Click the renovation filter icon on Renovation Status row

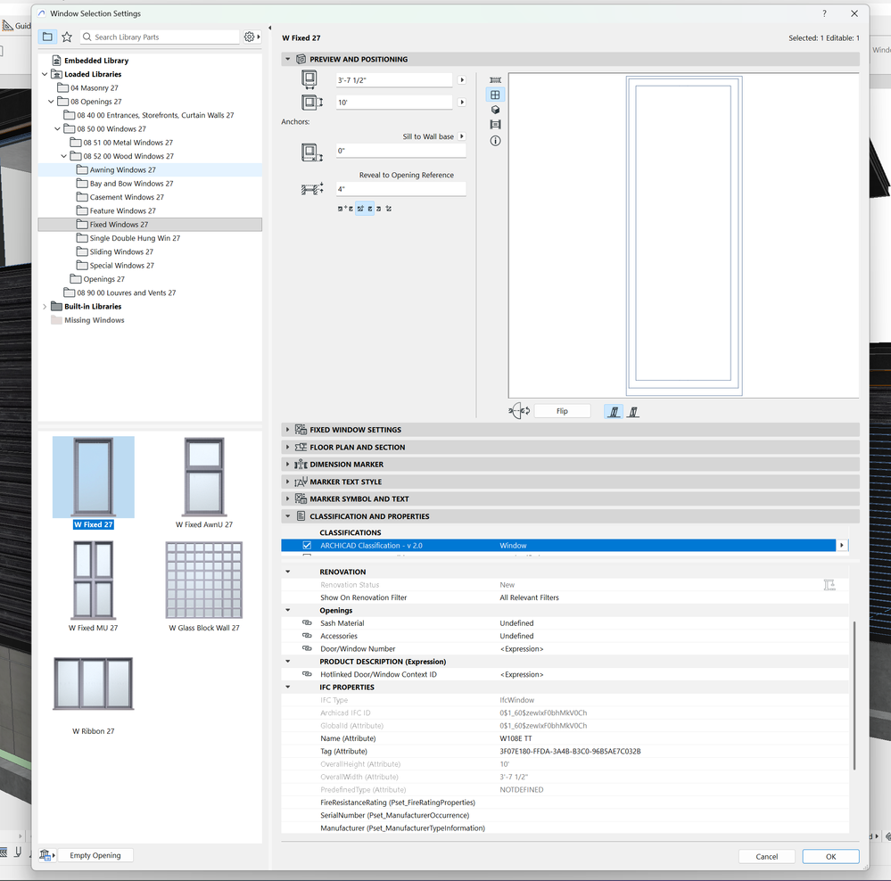coord(829,584)
